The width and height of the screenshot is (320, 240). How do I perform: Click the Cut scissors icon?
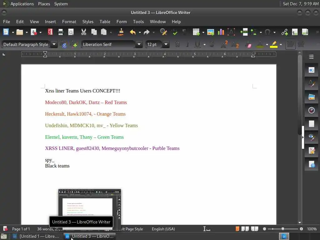[84, 32]
